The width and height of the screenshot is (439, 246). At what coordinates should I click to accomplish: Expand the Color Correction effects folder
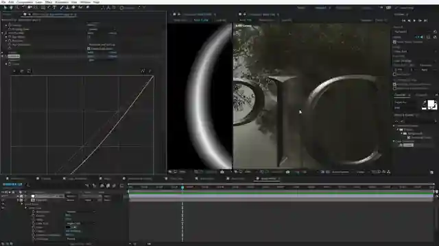click(x=394, y=141)
